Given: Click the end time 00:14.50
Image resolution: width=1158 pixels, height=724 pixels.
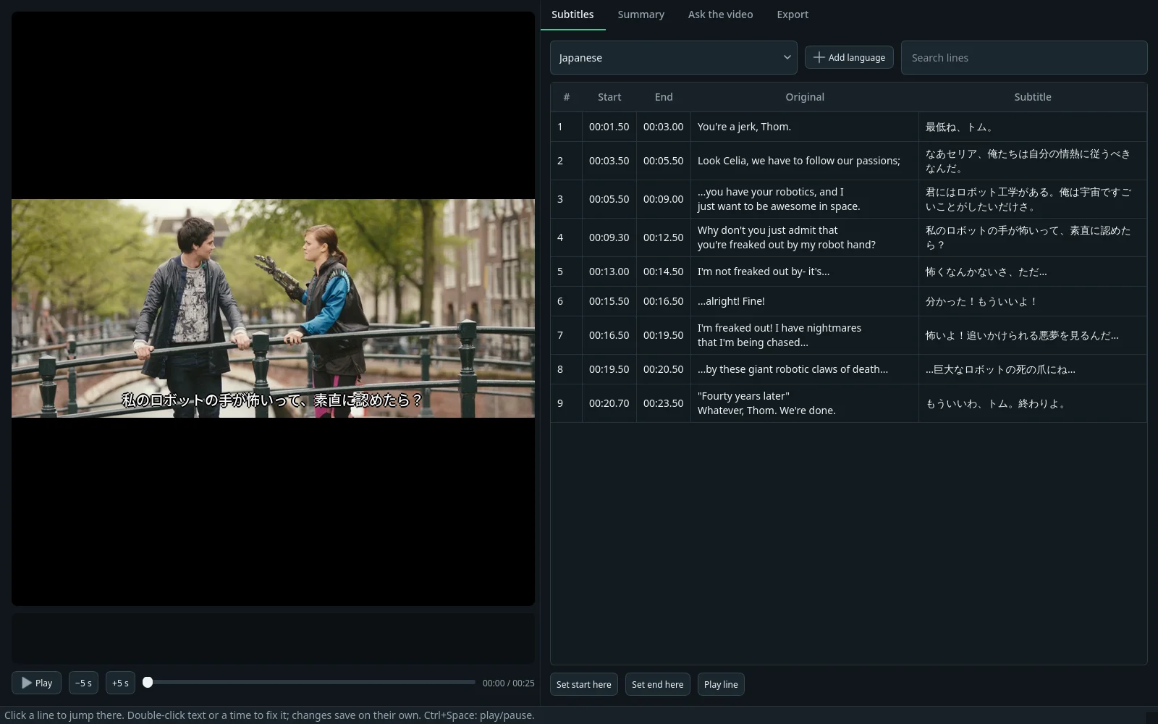Looking at the screenshot, I should point(663,271).
